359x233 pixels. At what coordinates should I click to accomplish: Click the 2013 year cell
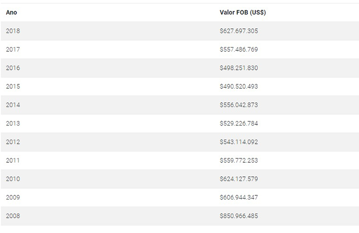13,124
